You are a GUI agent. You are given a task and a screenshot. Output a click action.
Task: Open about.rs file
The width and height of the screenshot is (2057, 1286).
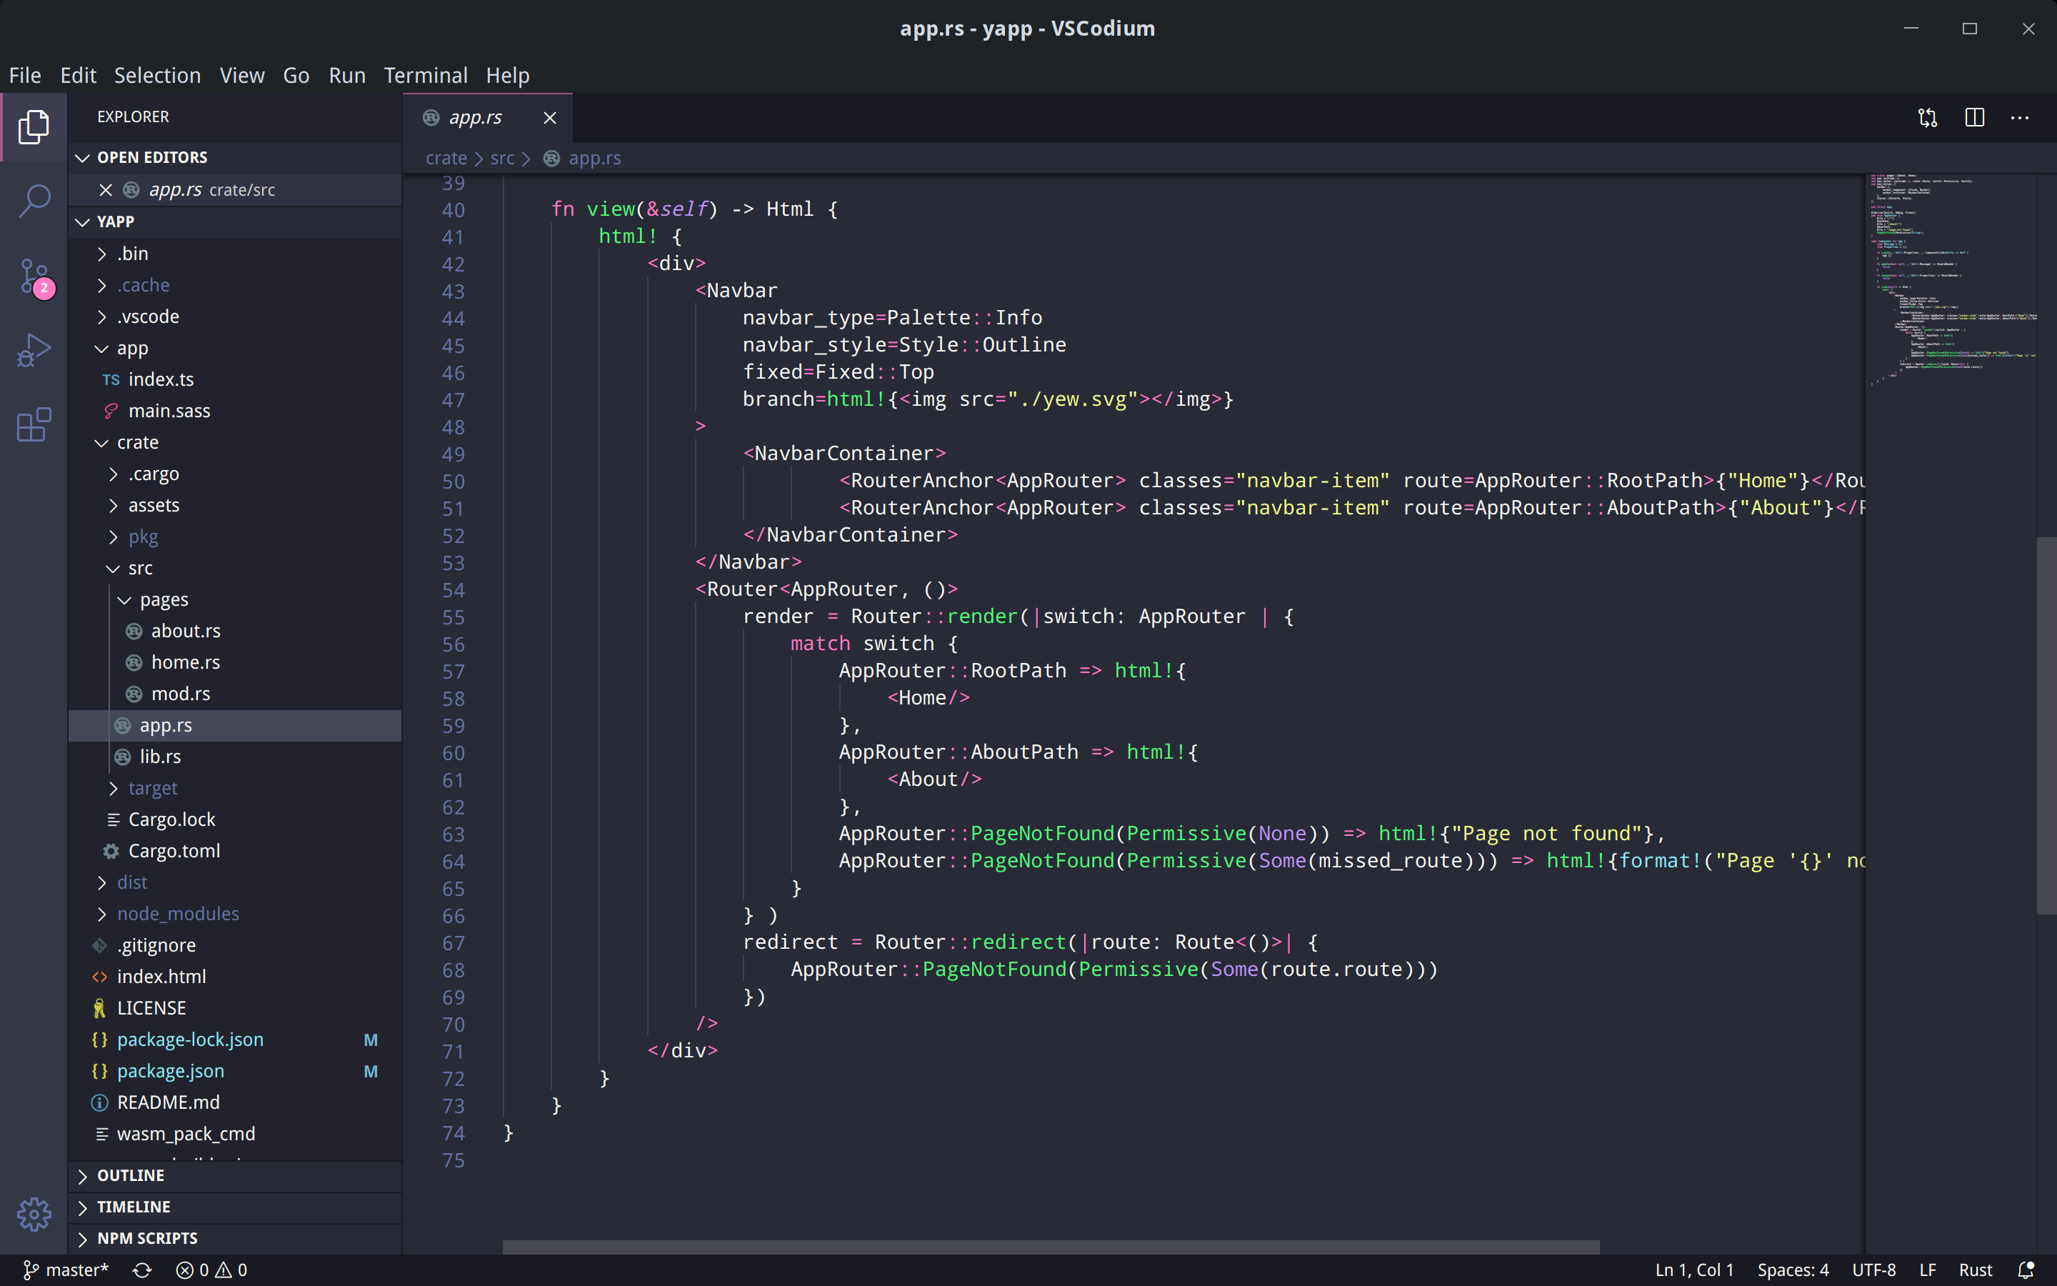(x=236, y=631)
